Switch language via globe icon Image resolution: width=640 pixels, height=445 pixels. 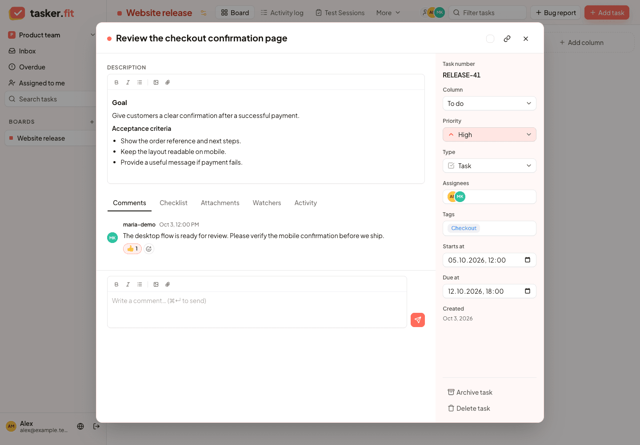point(80,426)
